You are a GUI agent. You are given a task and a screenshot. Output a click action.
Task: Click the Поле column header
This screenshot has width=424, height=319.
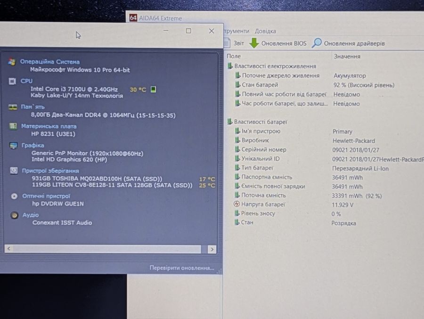coord(234,56)
